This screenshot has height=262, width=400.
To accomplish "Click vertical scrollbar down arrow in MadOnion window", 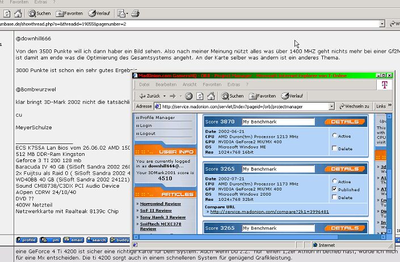I will tap(389, 231).
